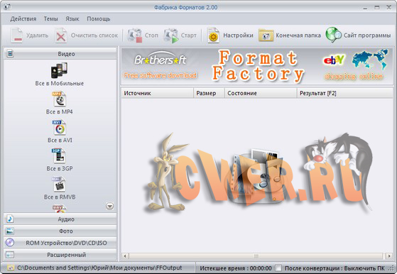The image size is (397, 274).
Task: Expand the ROM Устройство\DVD\CD\ISO section
Action: 60,243
